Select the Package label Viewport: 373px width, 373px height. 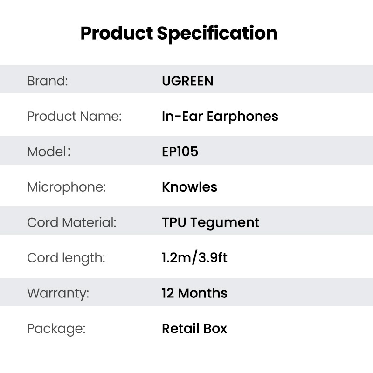point(56,329)
